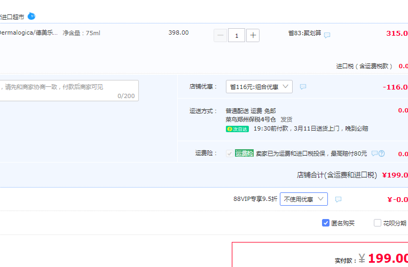This screenshot has height=267, width=408.
Task: Click the 菜鸟郑州保税4号仓 warehouse text
Action: click(x=250, y=119)
